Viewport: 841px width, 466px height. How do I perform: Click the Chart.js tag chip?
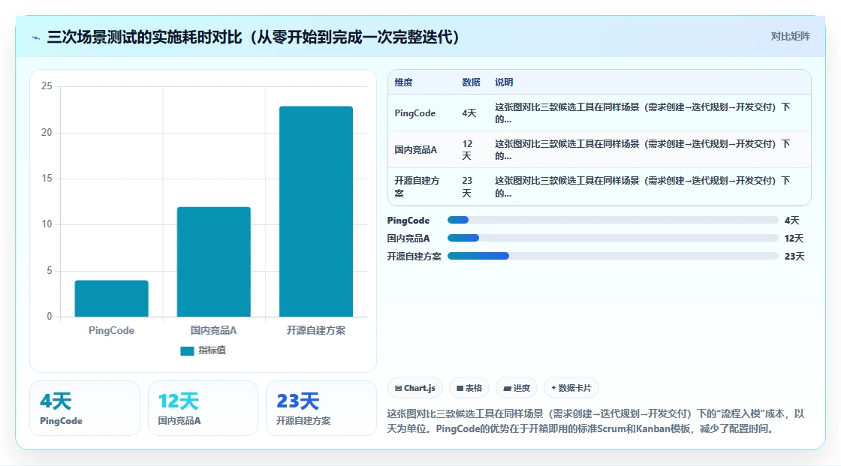(415, 388)
